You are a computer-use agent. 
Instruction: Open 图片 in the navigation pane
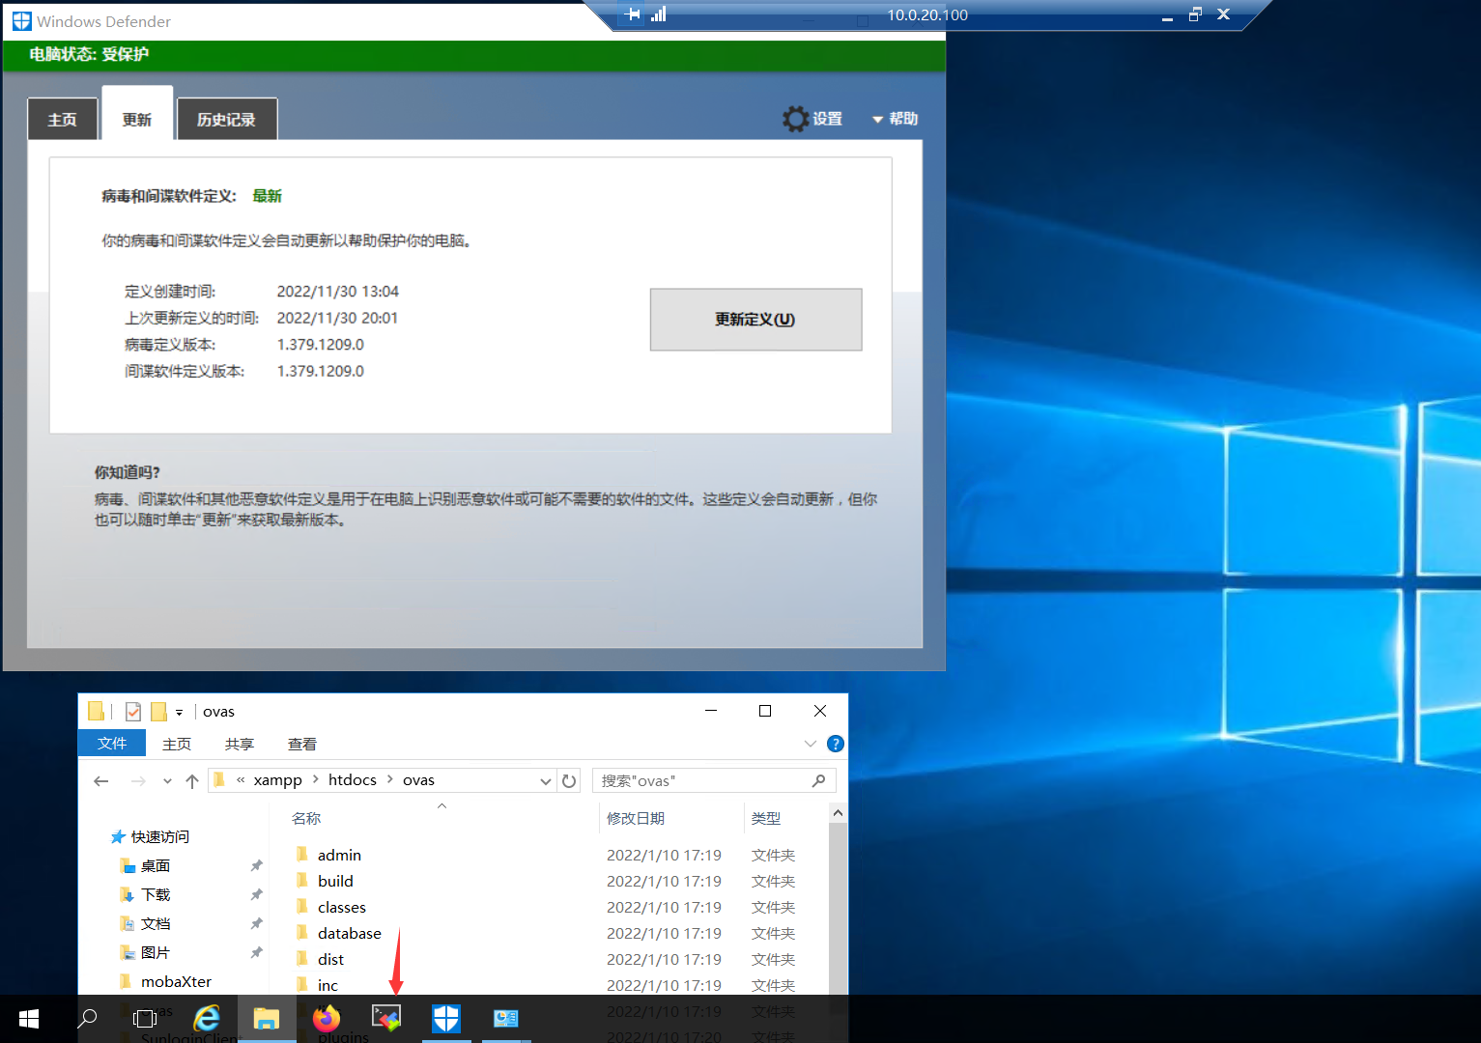click(145, 952)
